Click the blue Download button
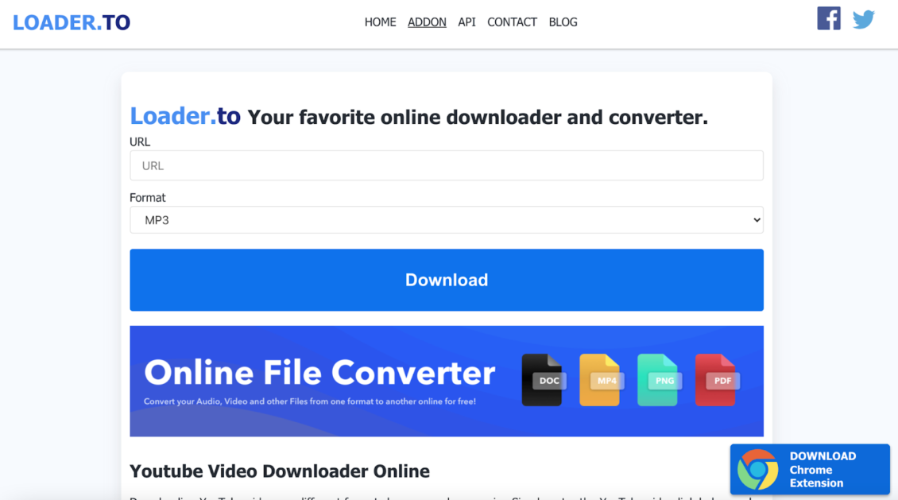 pos(446,280)
